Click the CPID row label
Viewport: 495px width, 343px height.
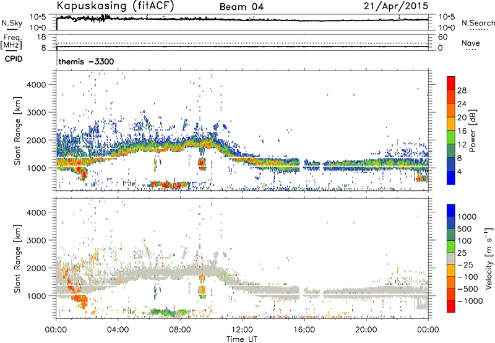click(14, 59)
